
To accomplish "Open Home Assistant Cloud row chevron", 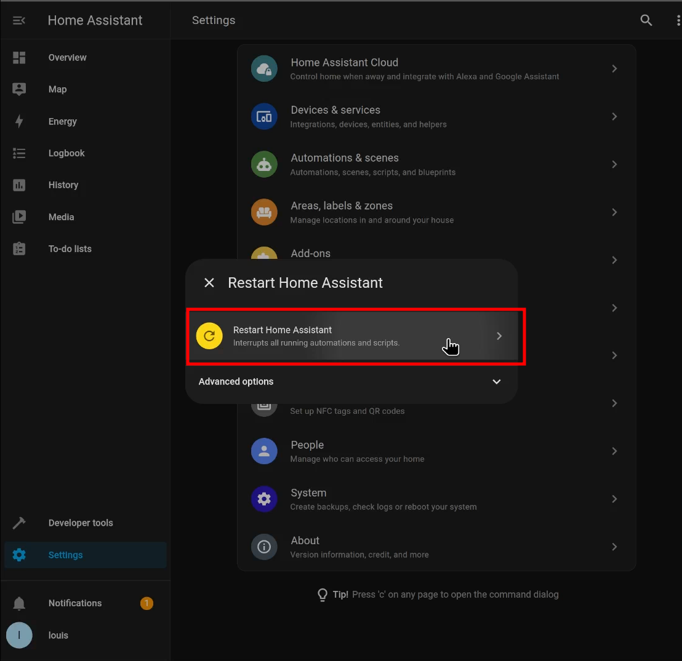I will coord(614,69).
